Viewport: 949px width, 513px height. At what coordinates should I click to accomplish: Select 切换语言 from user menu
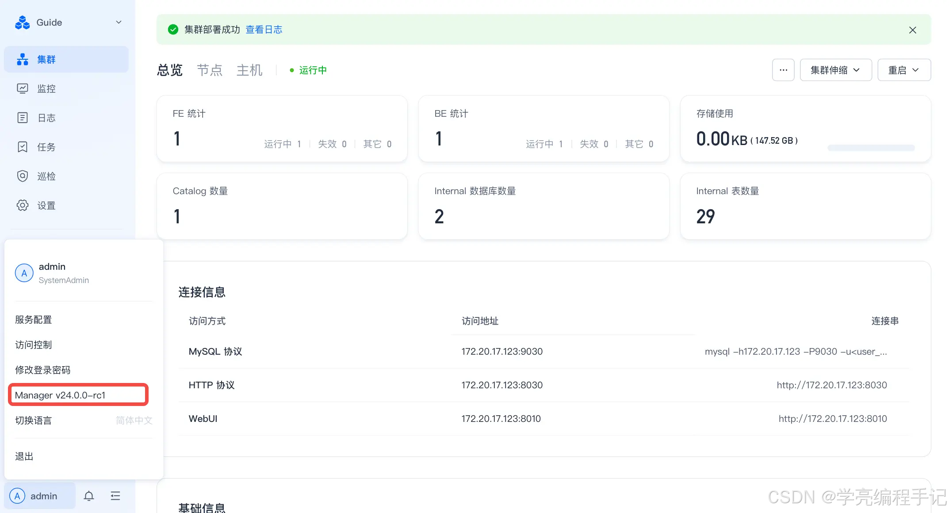[x=34, y=421]
